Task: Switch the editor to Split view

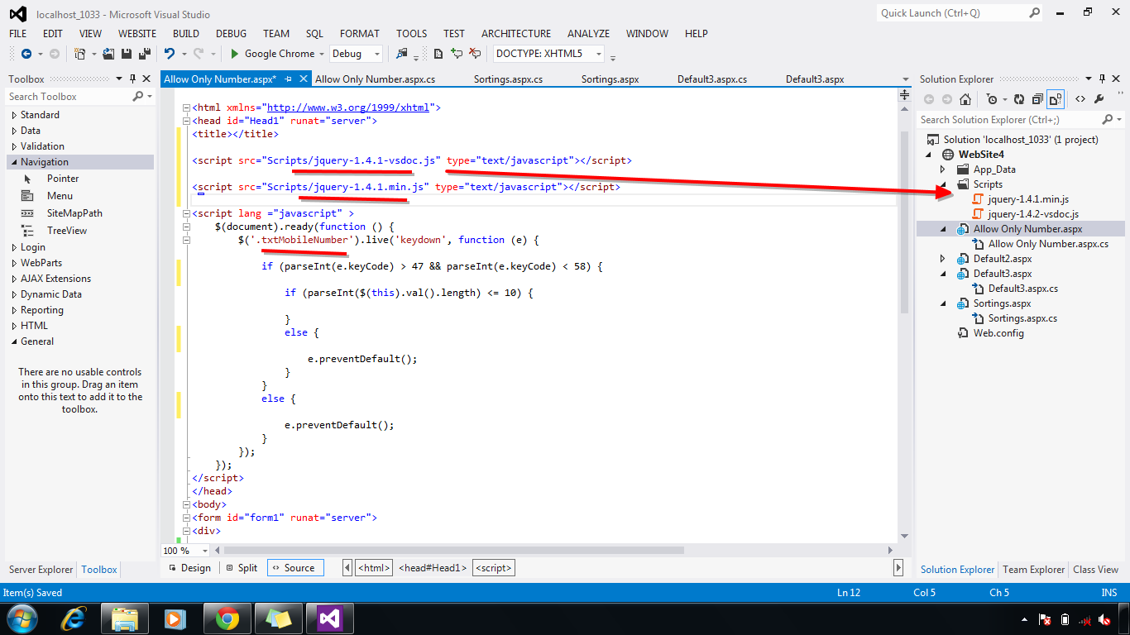Action: [241, 568]
